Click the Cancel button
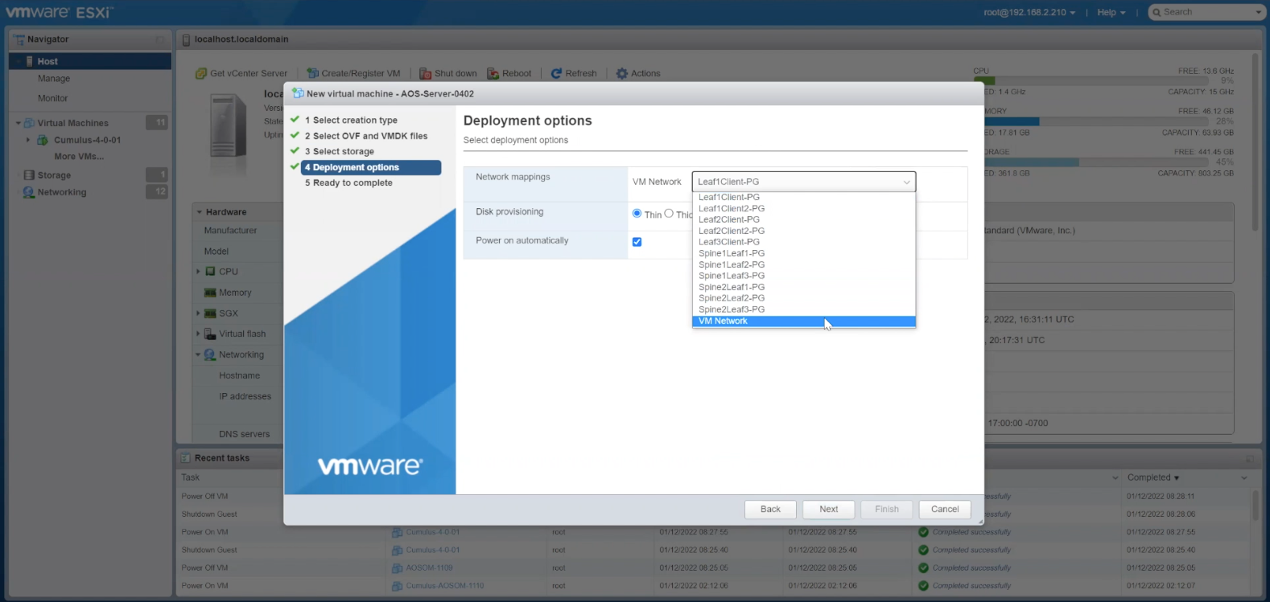Image resolution: width=1270 pixels, height=602 pixels. 945,510
